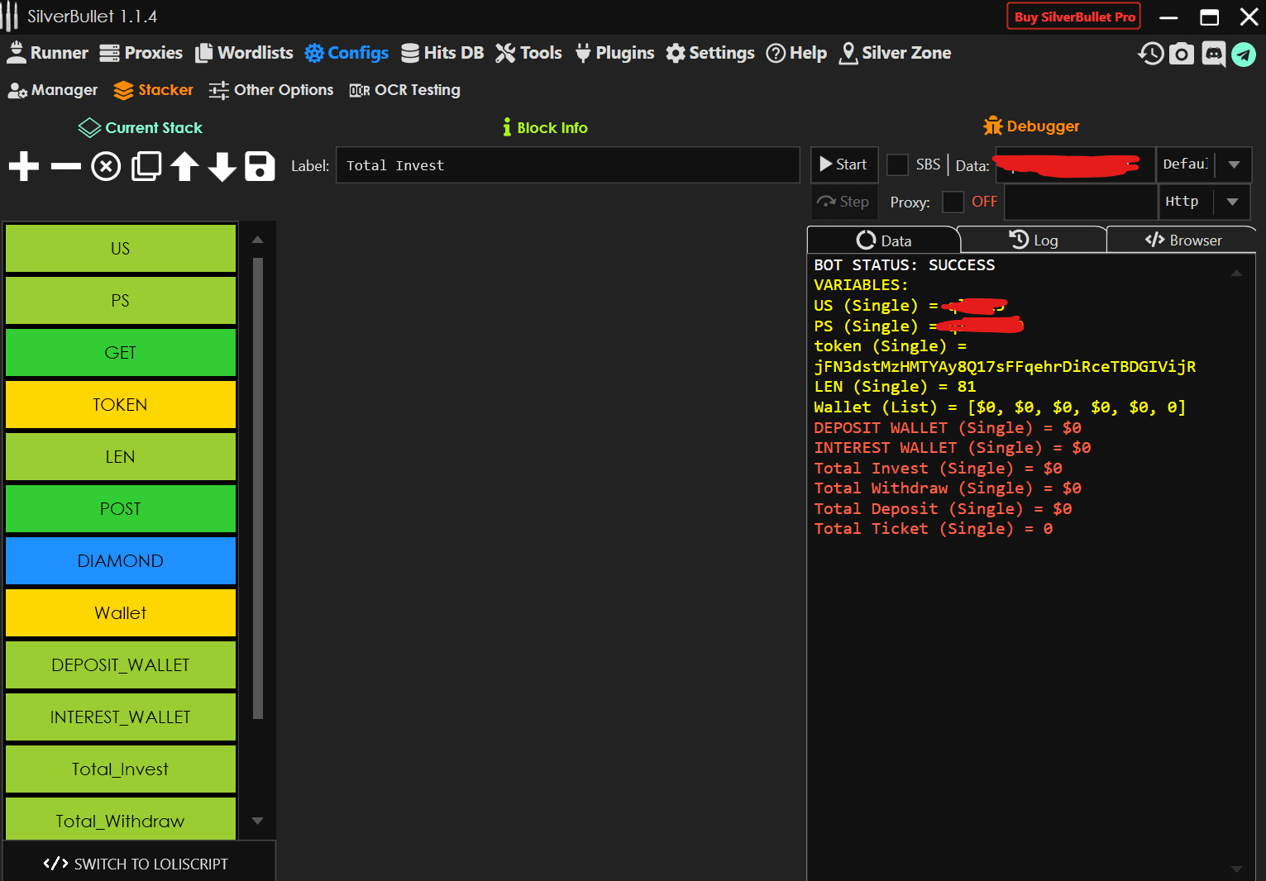Take a screenshot with the camera icon

pyautogui.click(x=1182, y=54)
